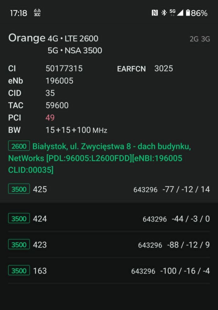The height and width of the screenshot is (310, 218).
Task: Tap the pink PCI value 49
Action: click(50, 118)
